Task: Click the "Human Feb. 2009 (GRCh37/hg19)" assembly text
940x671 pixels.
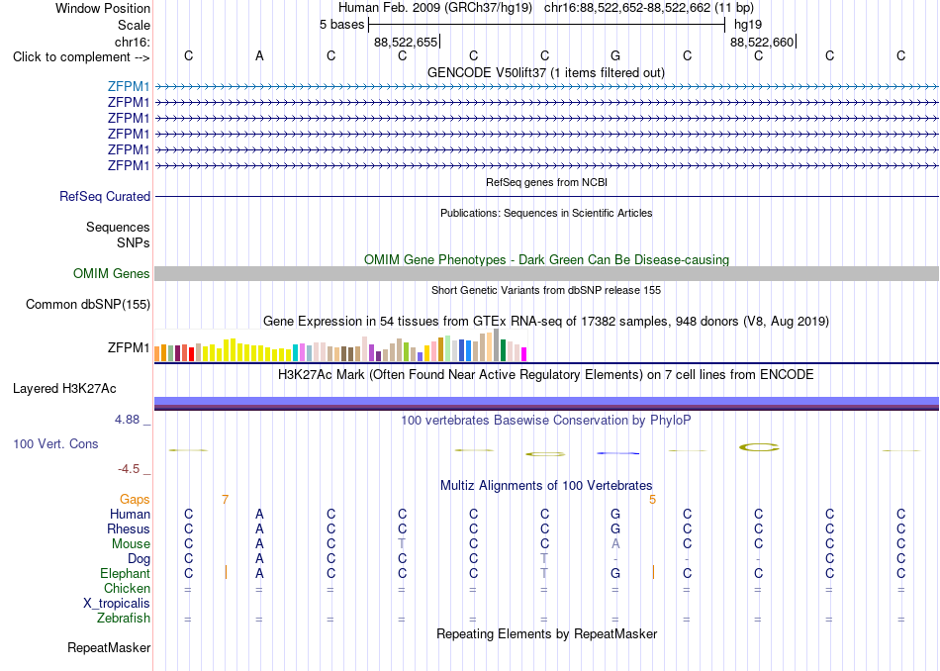Action: coord(435,8)
